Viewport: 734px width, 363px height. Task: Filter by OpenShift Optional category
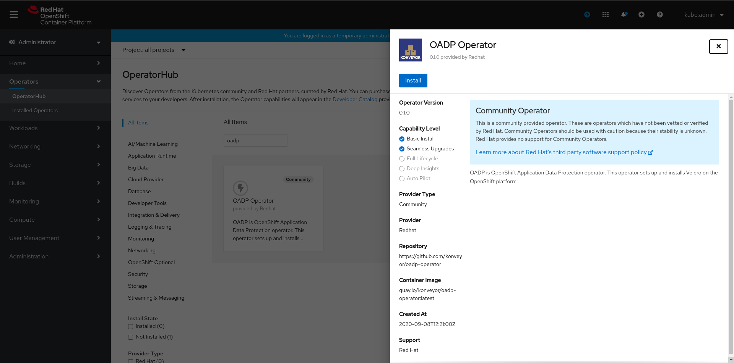pos(151,262)
